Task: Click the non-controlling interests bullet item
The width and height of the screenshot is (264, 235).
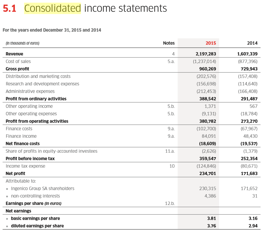Action: click(x=35, y=196)
